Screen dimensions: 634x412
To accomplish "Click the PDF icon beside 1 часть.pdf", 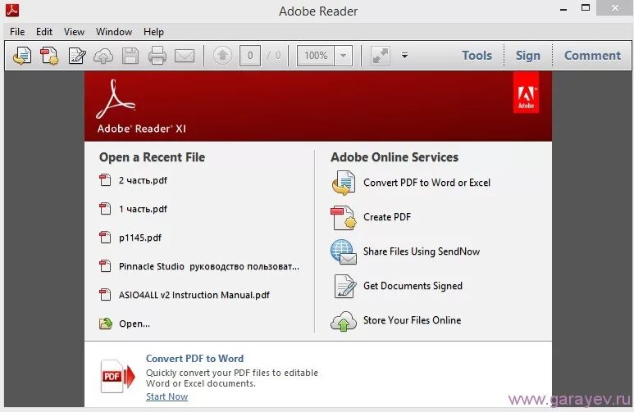I will pos(105,208).
